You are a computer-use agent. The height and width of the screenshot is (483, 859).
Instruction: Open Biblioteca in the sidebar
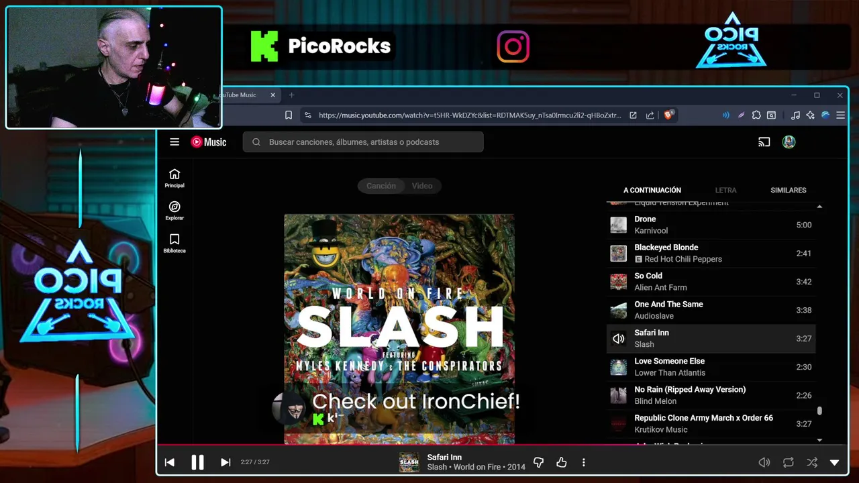tap(174, 243)
